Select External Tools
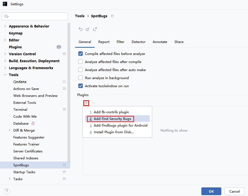 coord(25,103)
